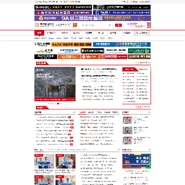
Task: Click the dark blue banner in second banner row
Action: point(122,13)
